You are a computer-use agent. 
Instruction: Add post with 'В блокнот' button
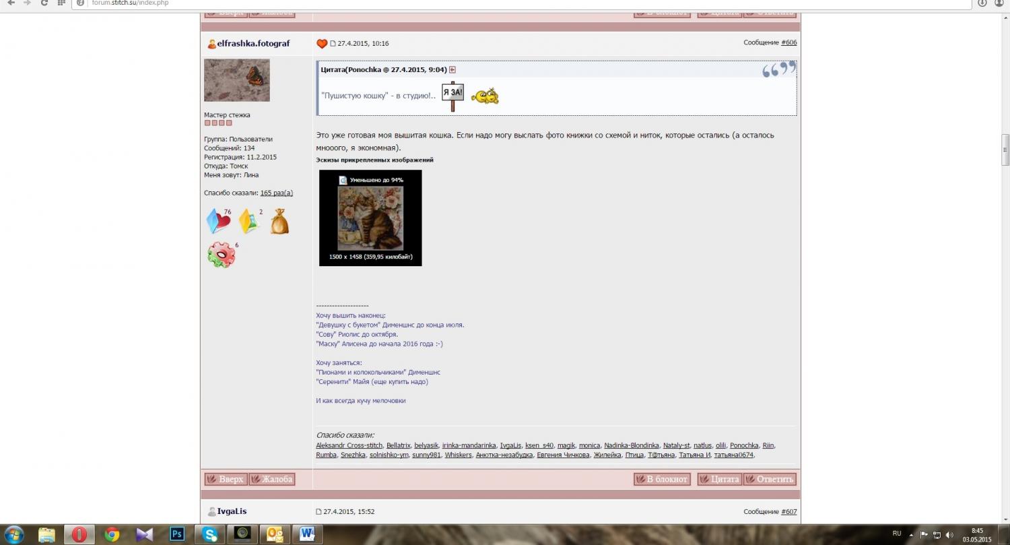click(x=662, y=479)
